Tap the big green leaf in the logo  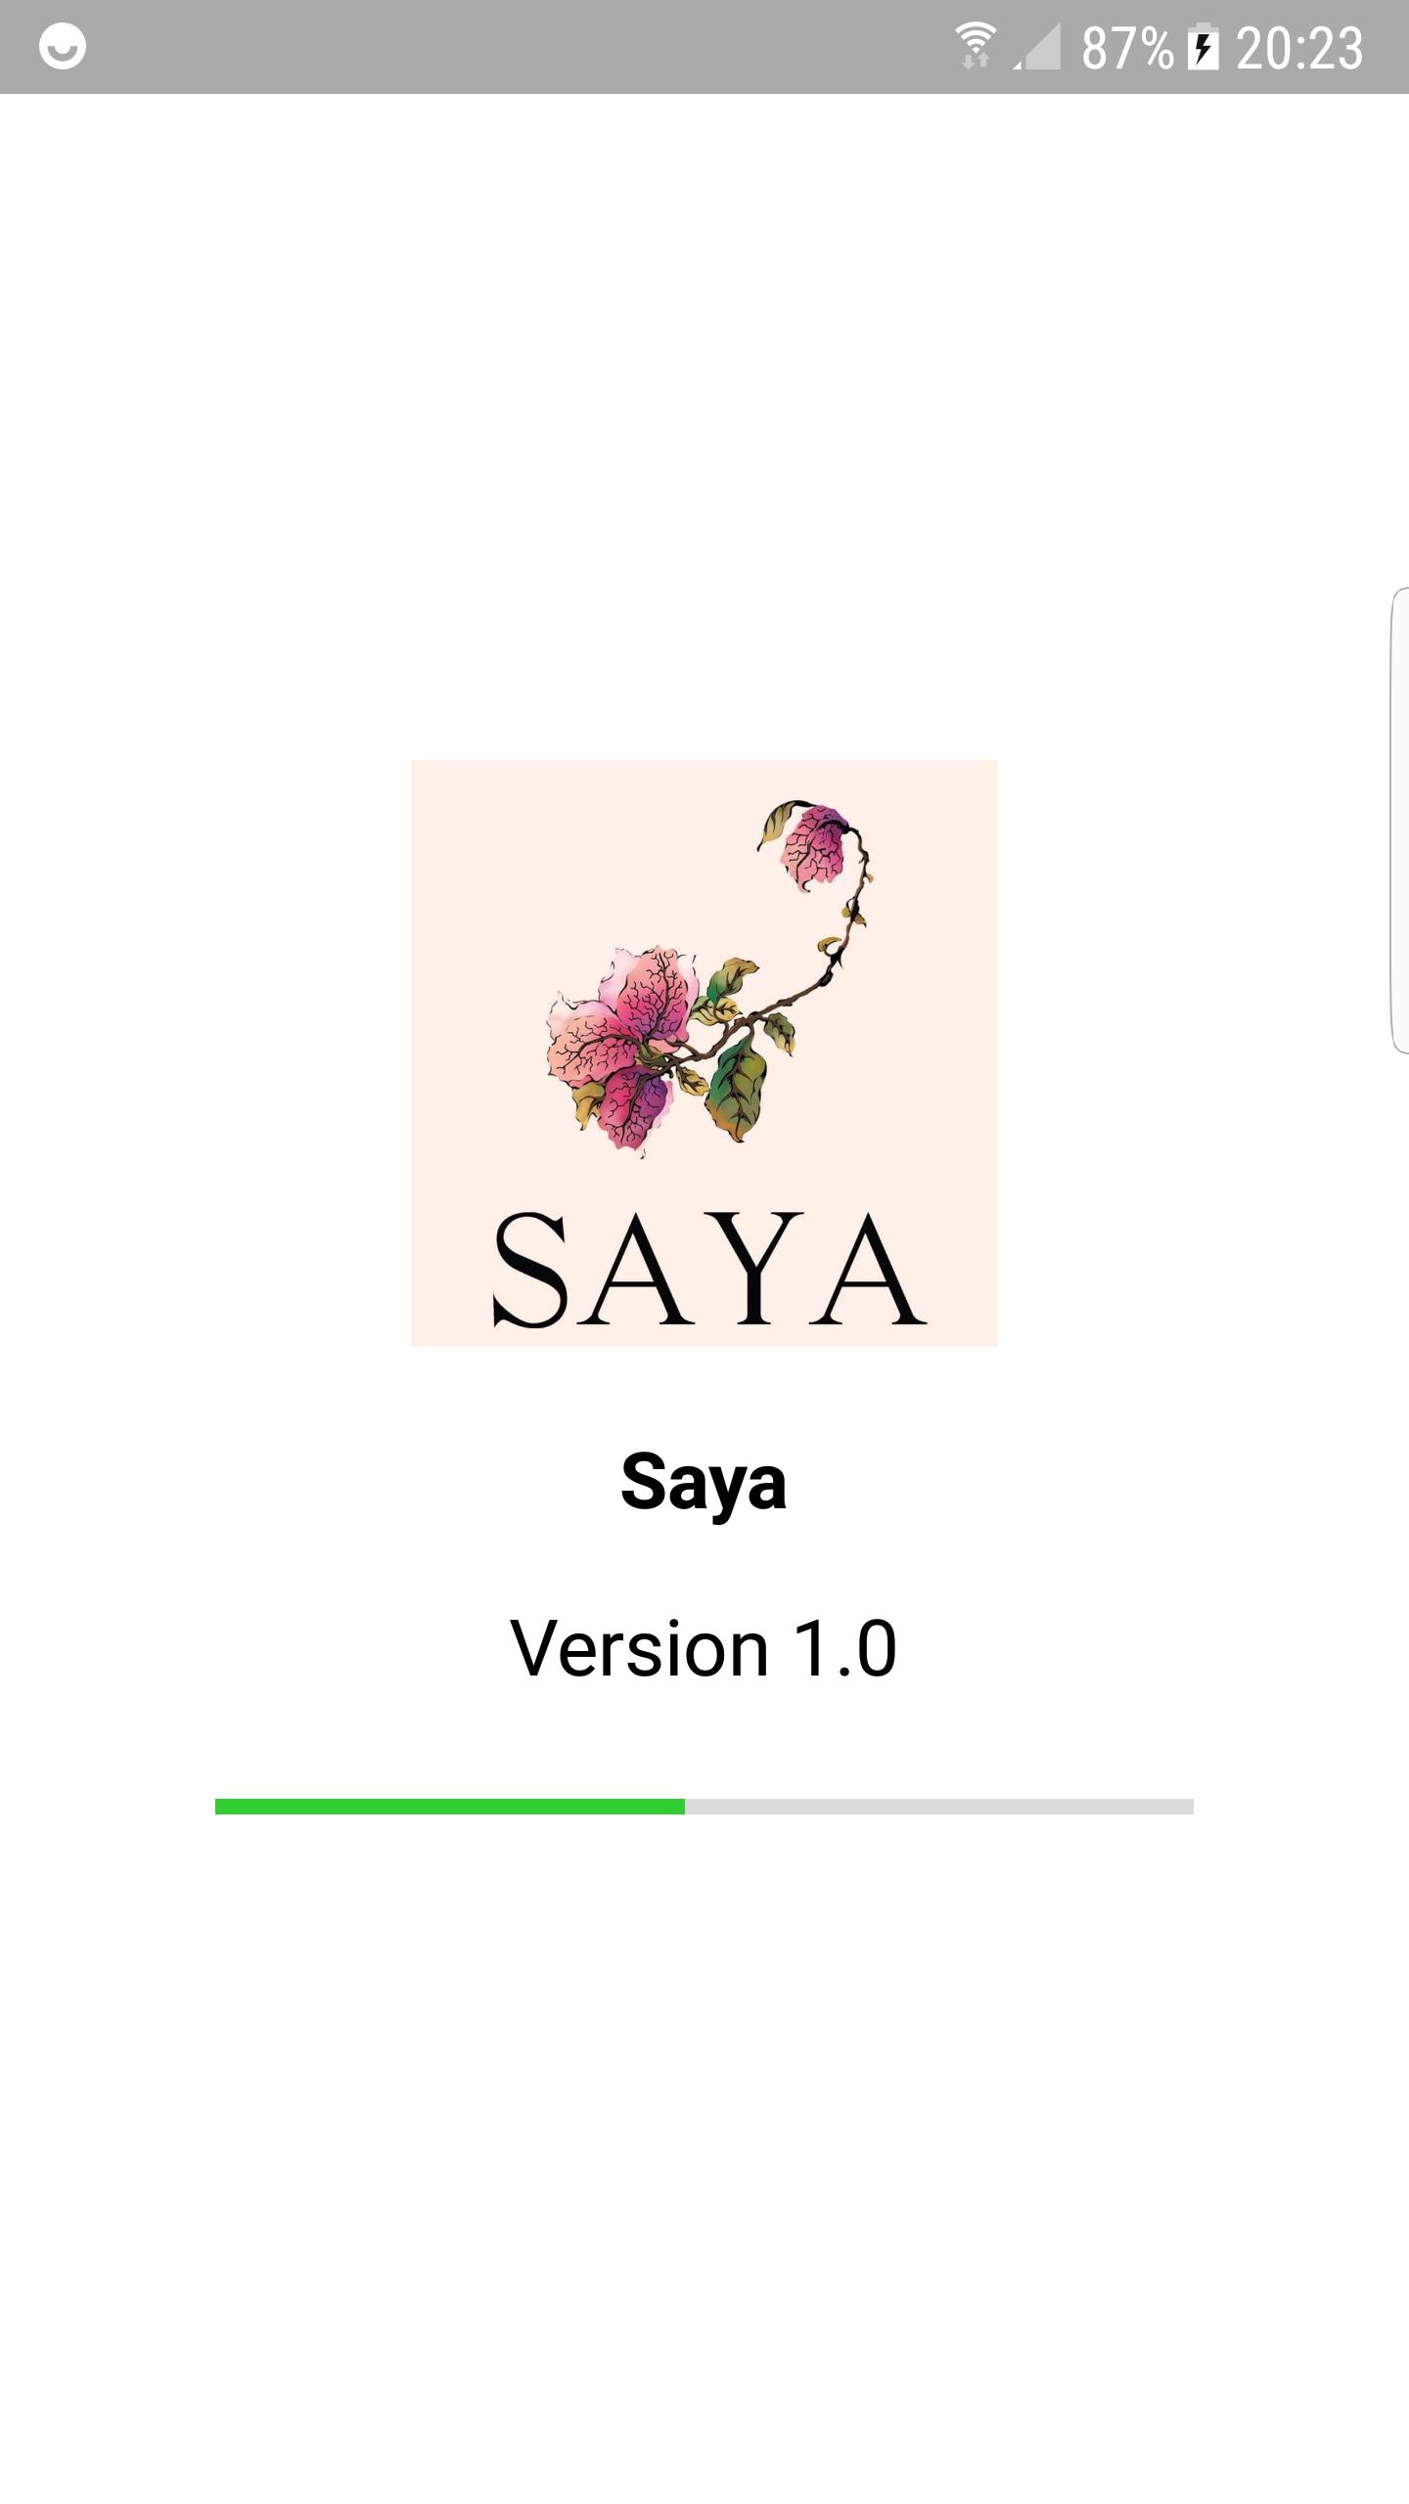[739, 1088]
